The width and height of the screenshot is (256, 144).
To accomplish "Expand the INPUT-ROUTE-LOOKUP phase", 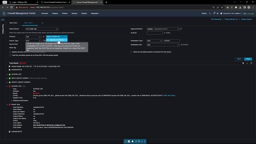I will tap(7, 78).
